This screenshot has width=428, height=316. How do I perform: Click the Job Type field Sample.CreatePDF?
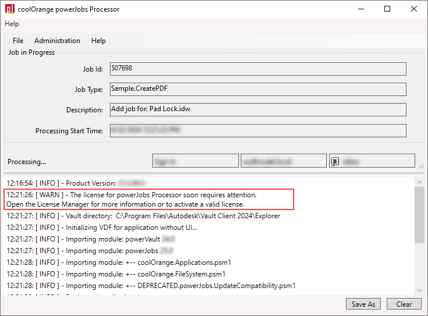click(x=258, y=89)
